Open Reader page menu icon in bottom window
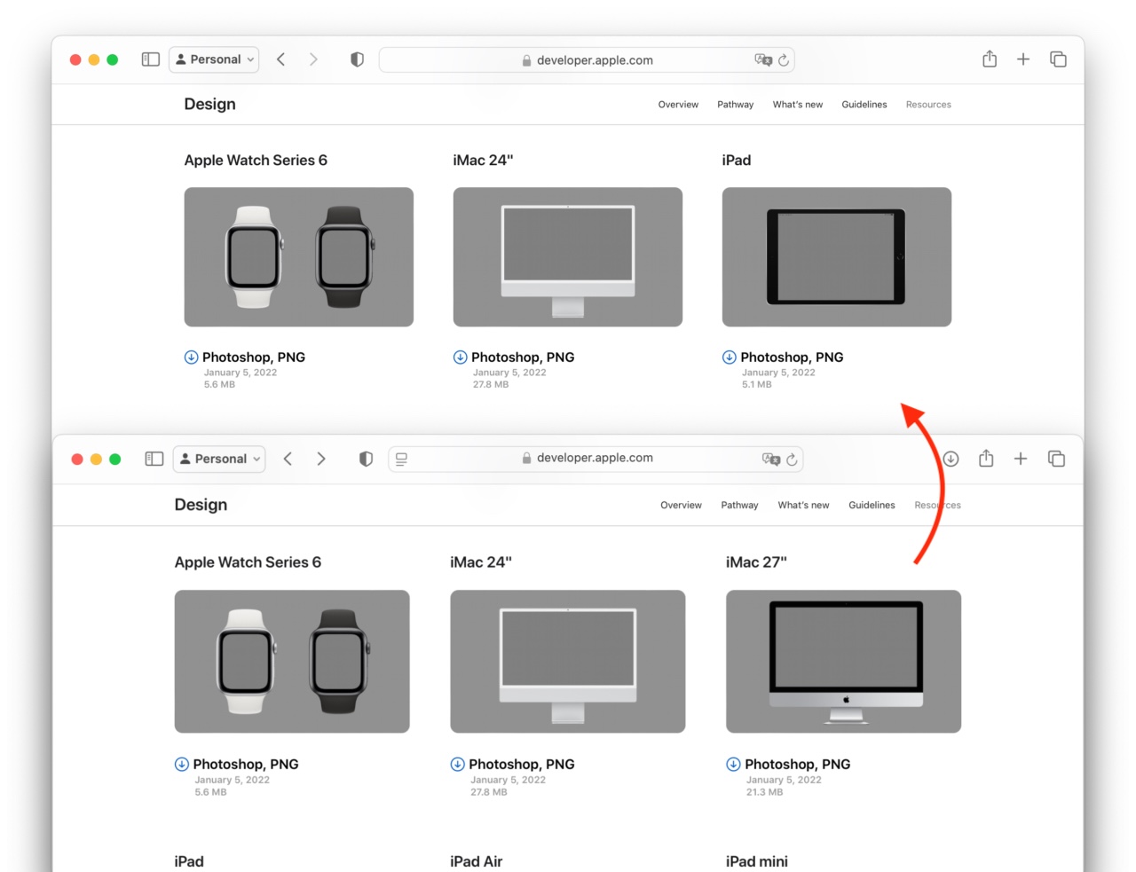This screenshot has height=872, width=1136. tap(401, 459)
